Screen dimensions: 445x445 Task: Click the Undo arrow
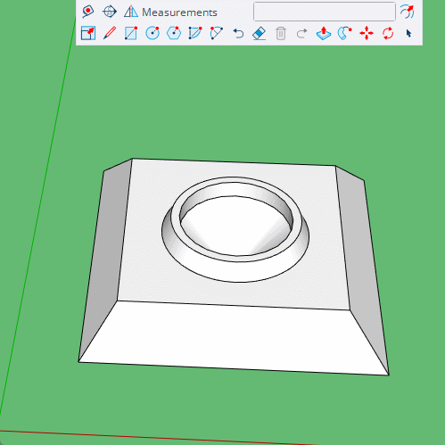238,33
